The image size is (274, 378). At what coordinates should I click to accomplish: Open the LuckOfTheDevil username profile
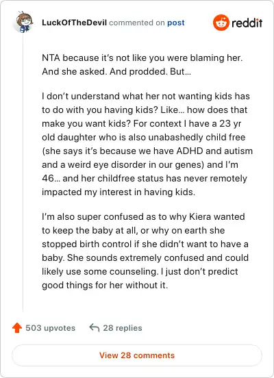[x=74, y=23]
